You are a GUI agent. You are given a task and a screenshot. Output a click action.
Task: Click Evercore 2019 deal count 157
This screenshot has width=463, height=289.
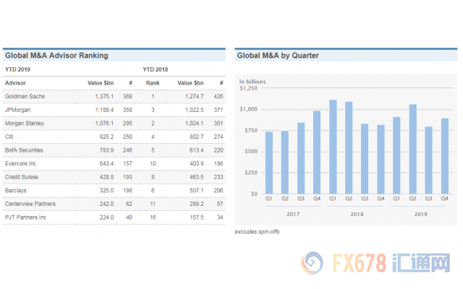(x=127, y=164)
